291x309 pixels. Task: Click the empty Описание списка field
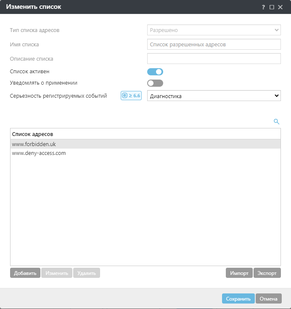pos(214,59)
